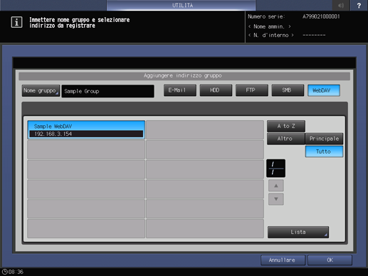The image size is (368, 276).
Task: Select the Tutto filter
Action: (x=324, y=152)
